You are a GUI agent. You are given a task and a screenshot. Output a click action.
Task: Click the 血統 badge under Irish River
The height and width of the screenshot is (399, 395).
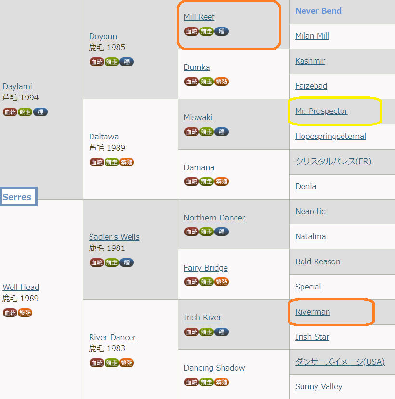pos(192,332)
